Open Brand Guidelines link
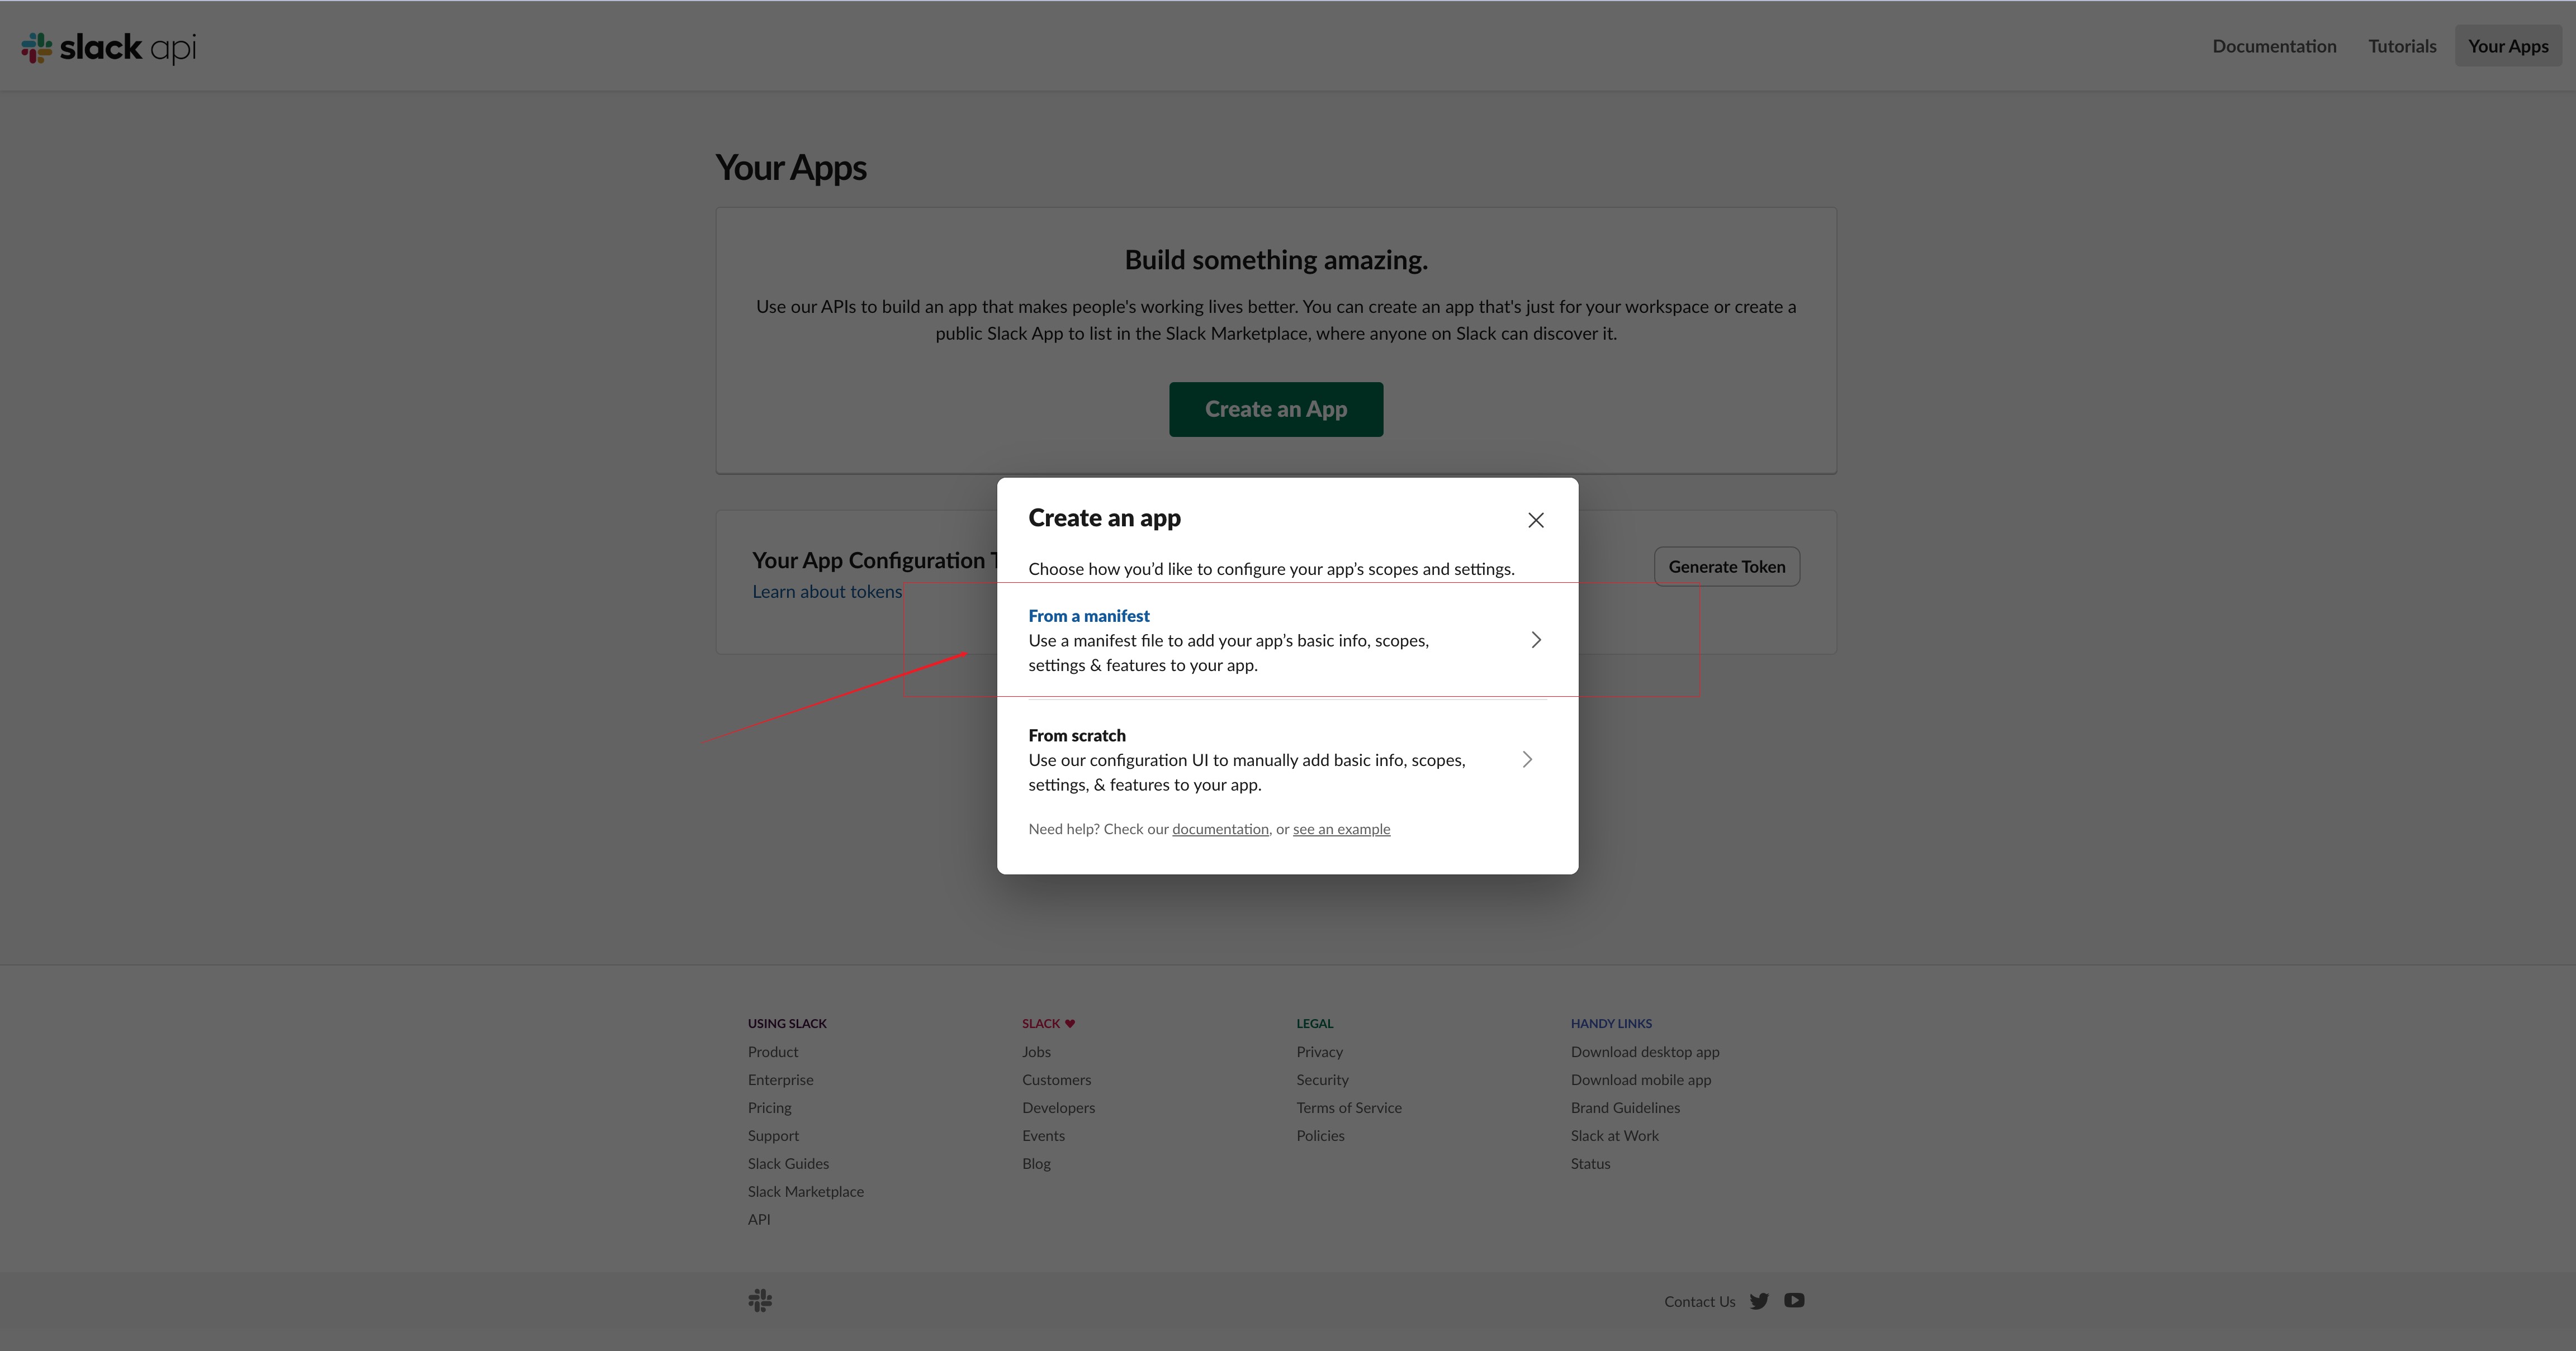Screen dimensions: 2576x1351 (1625, 1108)
